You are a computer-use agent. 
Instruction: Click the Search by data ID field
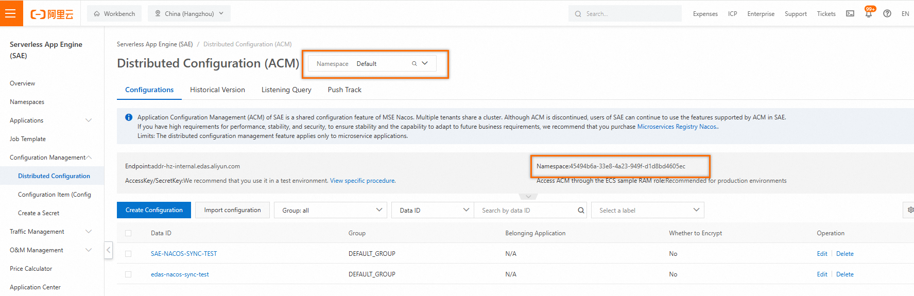[x=525, y=211]
